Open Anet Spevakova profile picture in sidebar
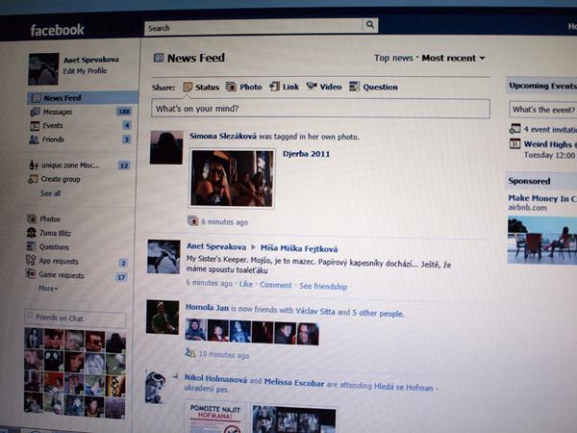 click(x=43, y=69)
